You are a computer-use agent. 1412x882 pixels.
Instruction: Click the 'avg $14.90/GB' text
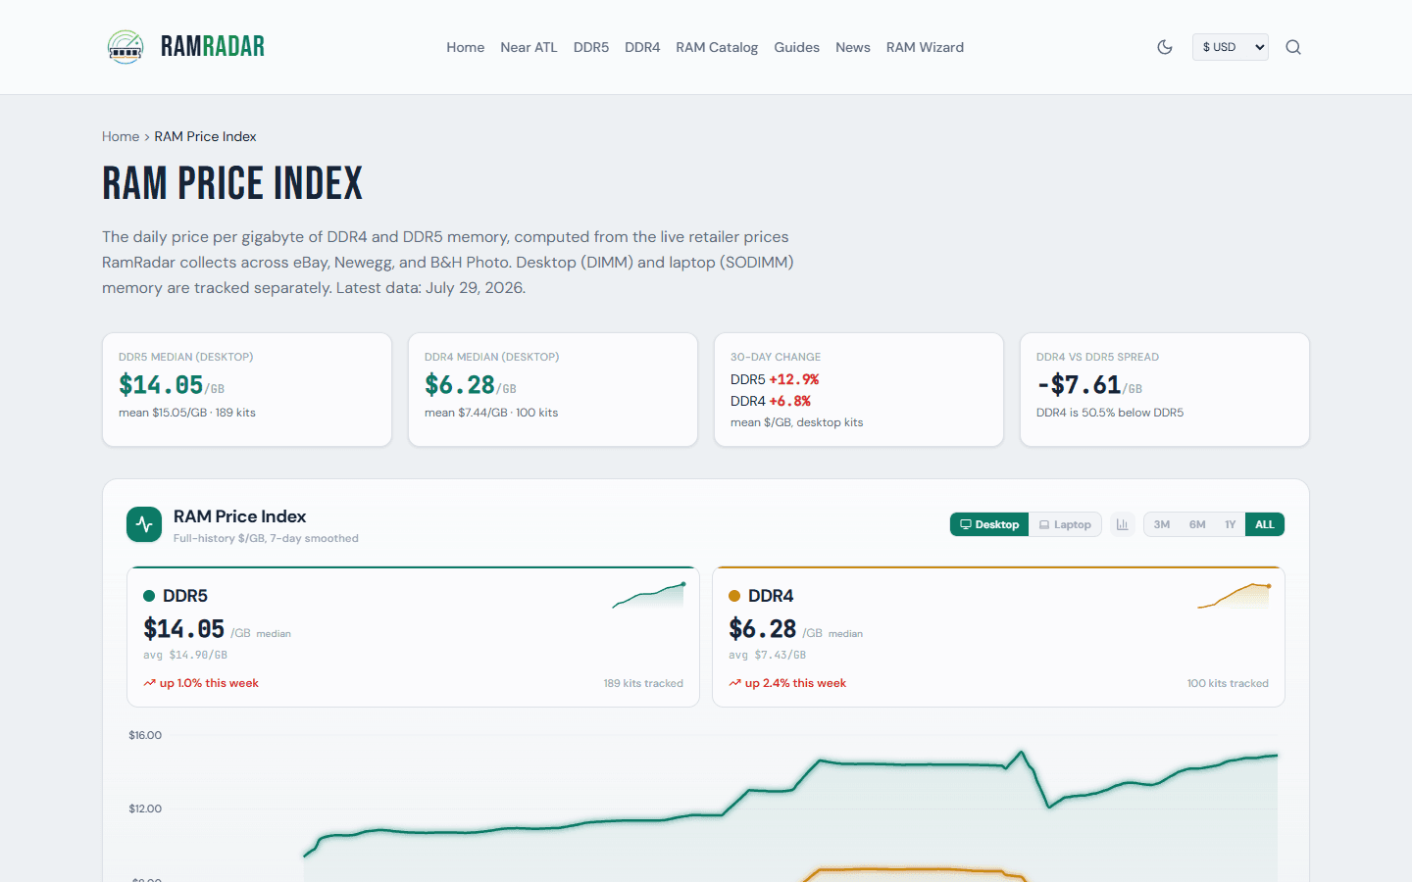(x=185, y=655)
